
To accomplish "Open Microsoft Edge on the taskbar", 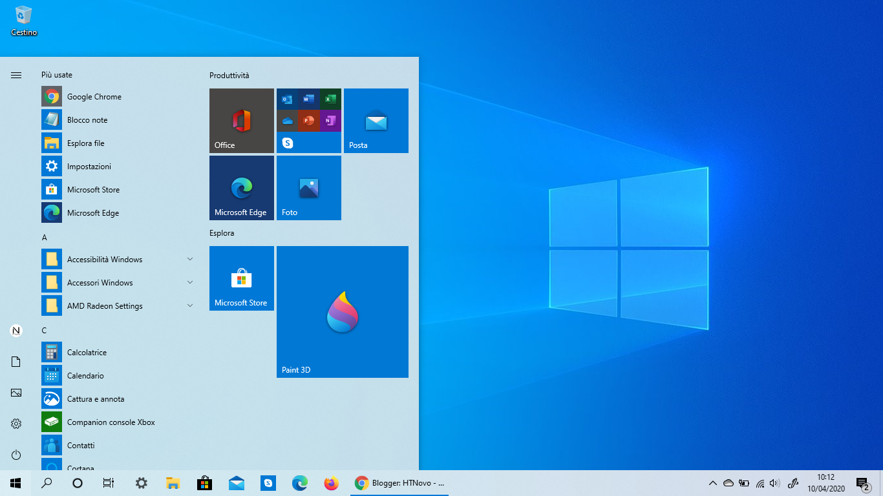I will tap(299, 483).
